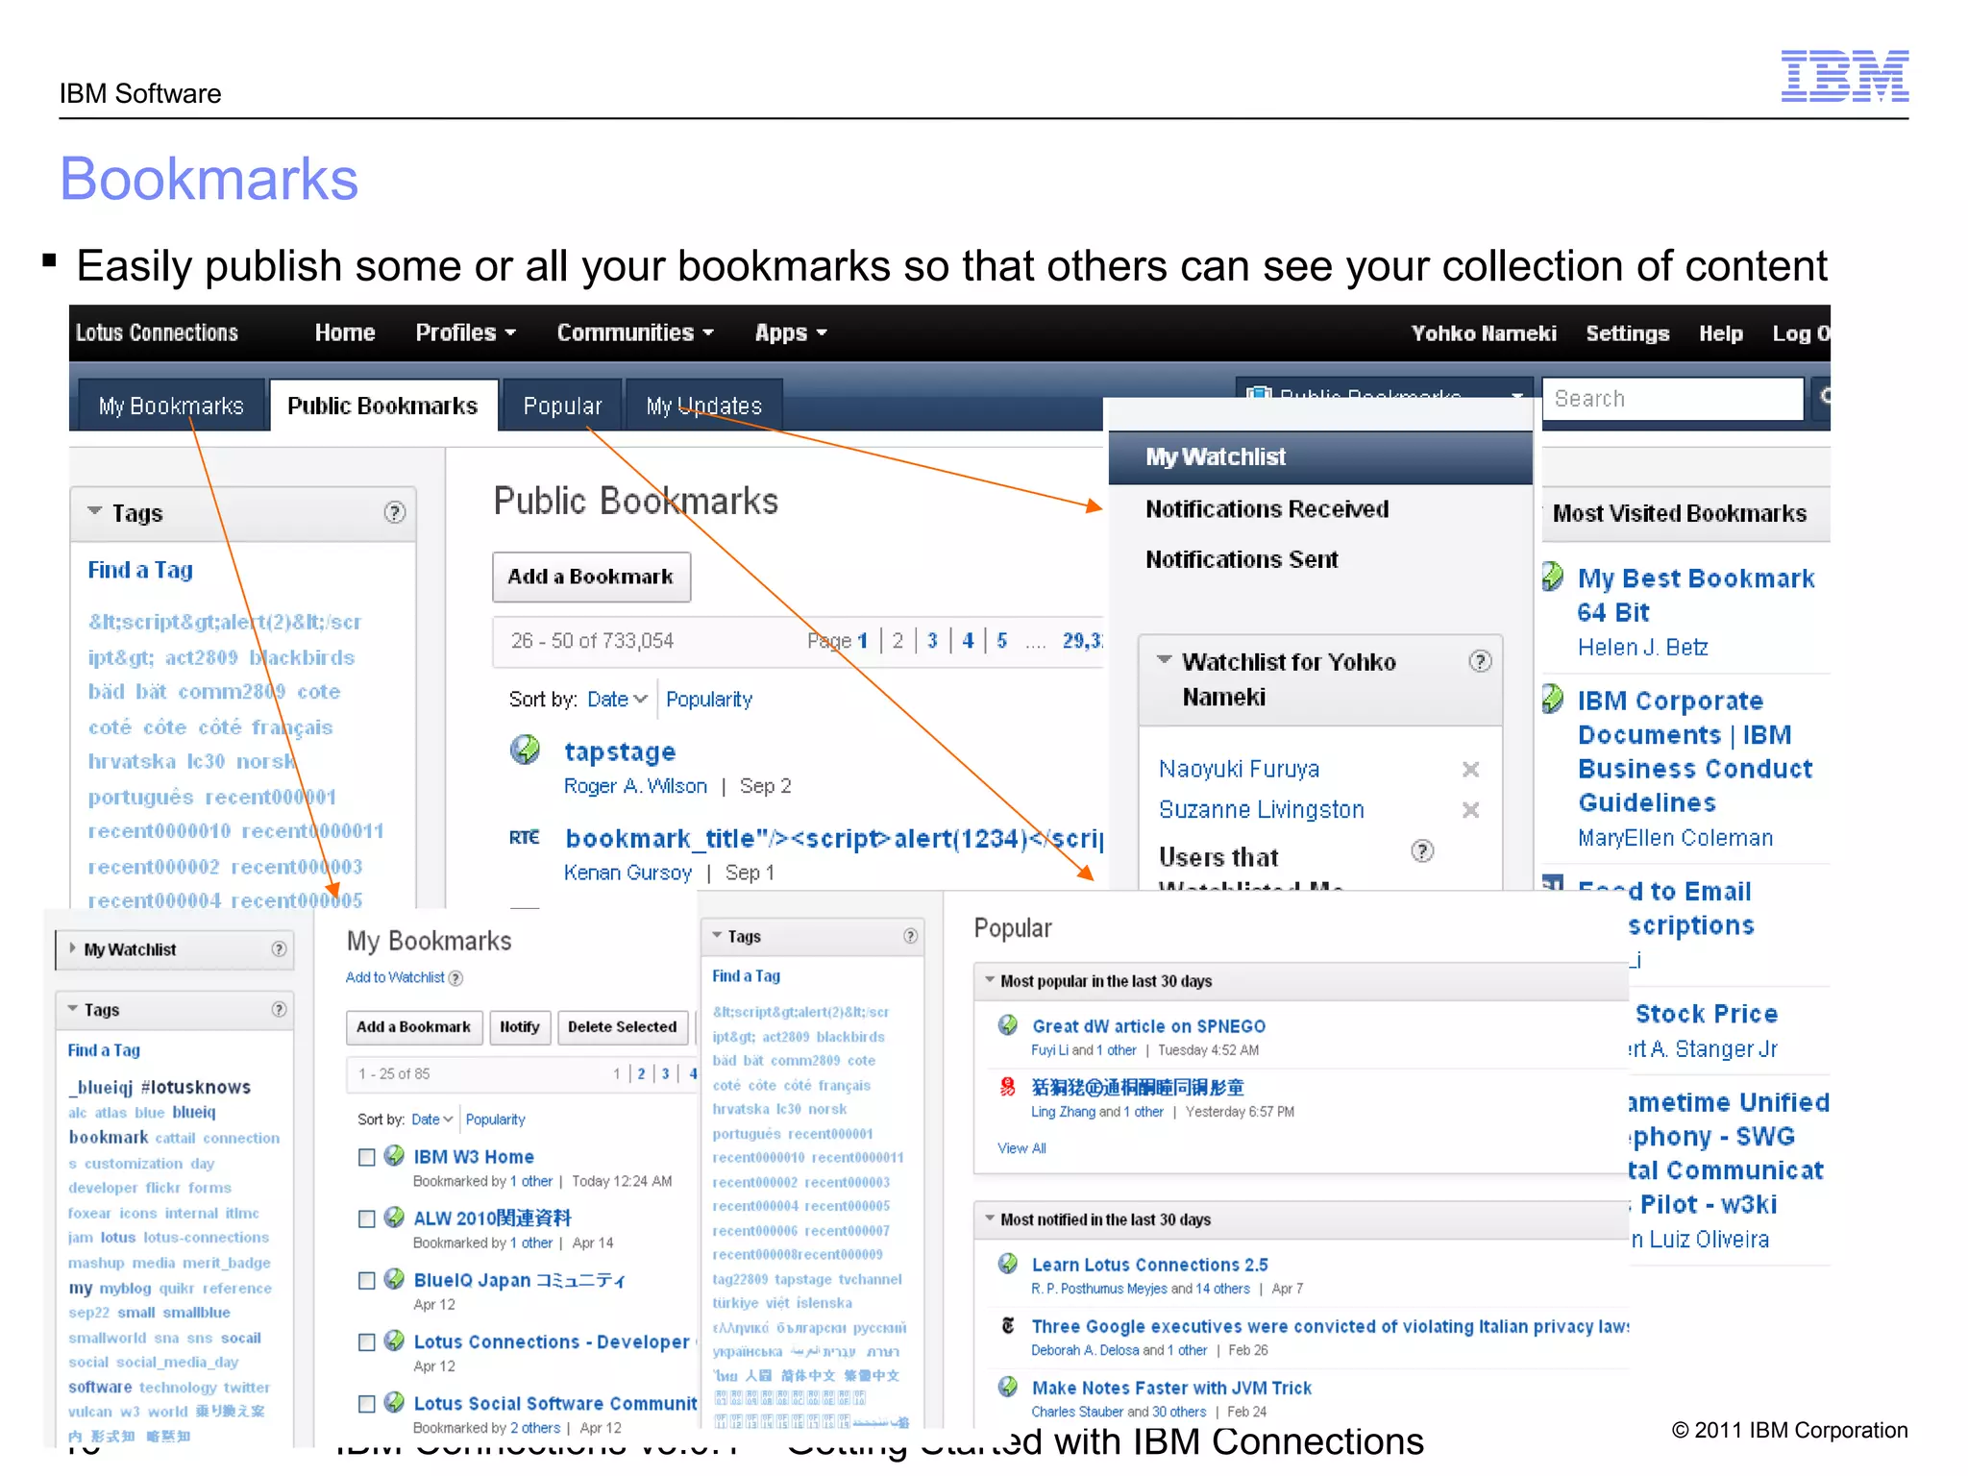The height and width of the screenshot is (1476, 1968).
Task: Click View All under Most popular
Action: (1021, 1148)
